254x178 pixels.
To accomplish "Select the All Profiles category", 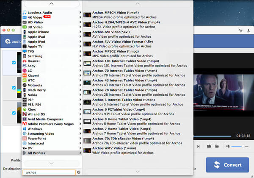I will click(x=52, y=153).
